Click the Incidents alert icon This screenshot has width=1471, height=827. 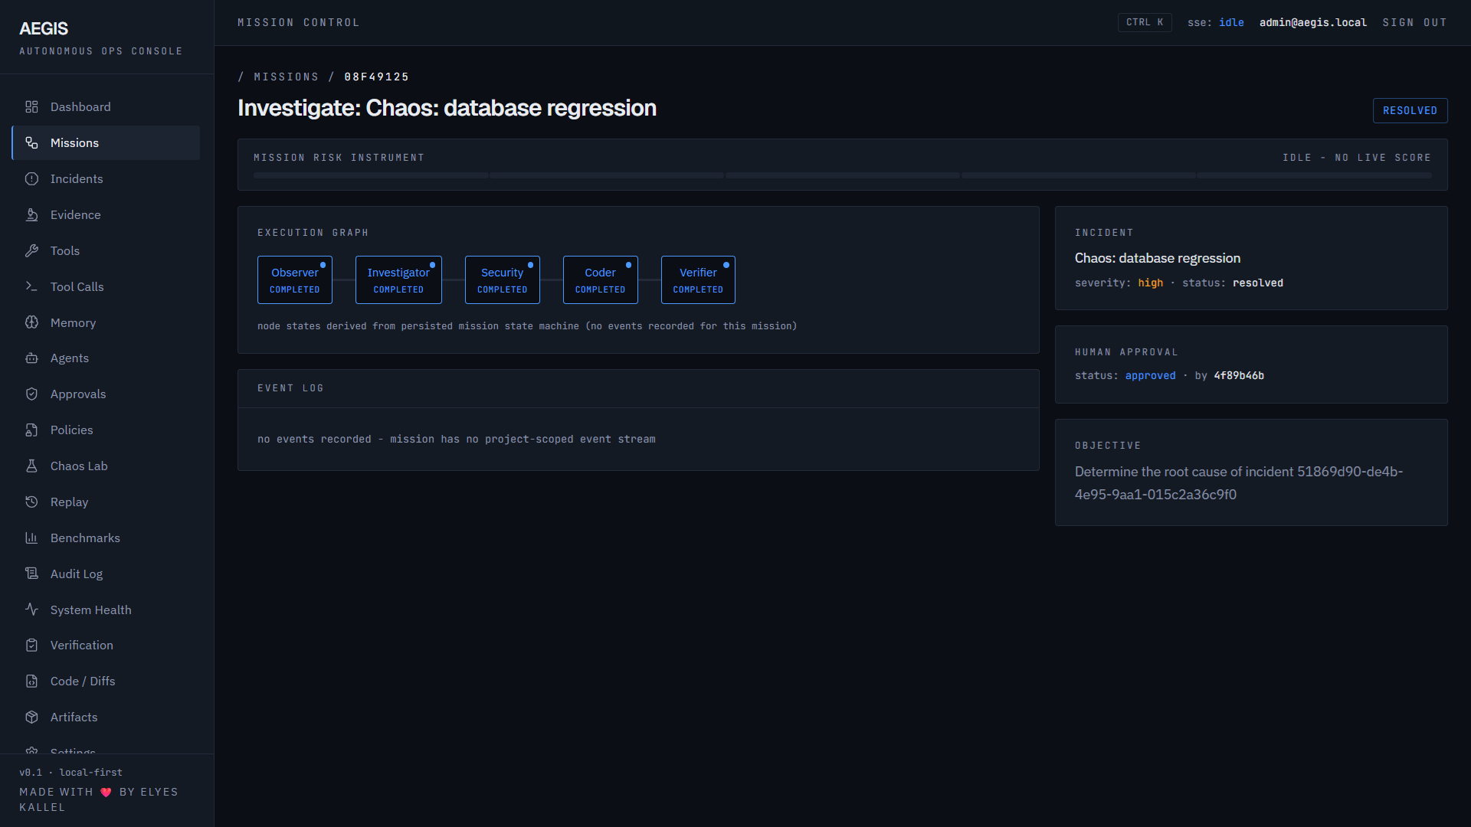click(31, 179)
